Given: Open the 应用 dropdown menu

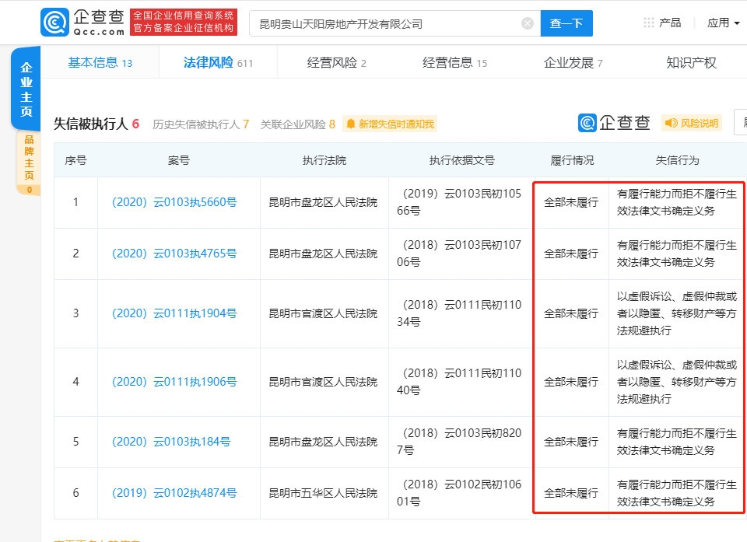Looking at the screenshot, I should (x=723, y=23).
